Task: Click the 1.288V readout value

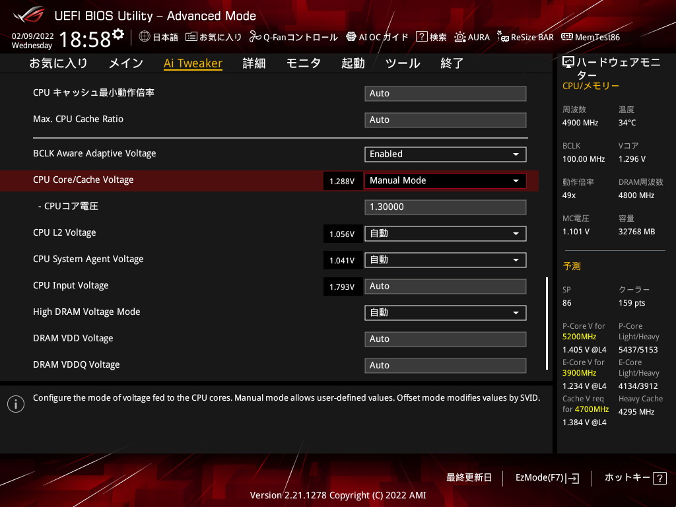Action: click(x=342, y=181)
